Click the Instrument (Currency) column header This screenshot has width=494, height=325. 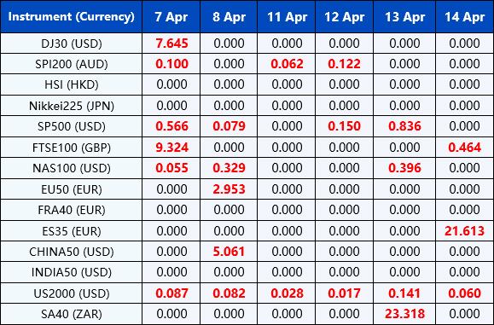tap(71, 16)
